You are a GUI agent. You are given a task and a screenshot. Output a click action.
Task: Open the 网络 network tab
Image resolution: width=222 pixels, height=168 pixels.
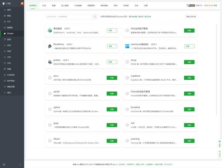(116, 5)
